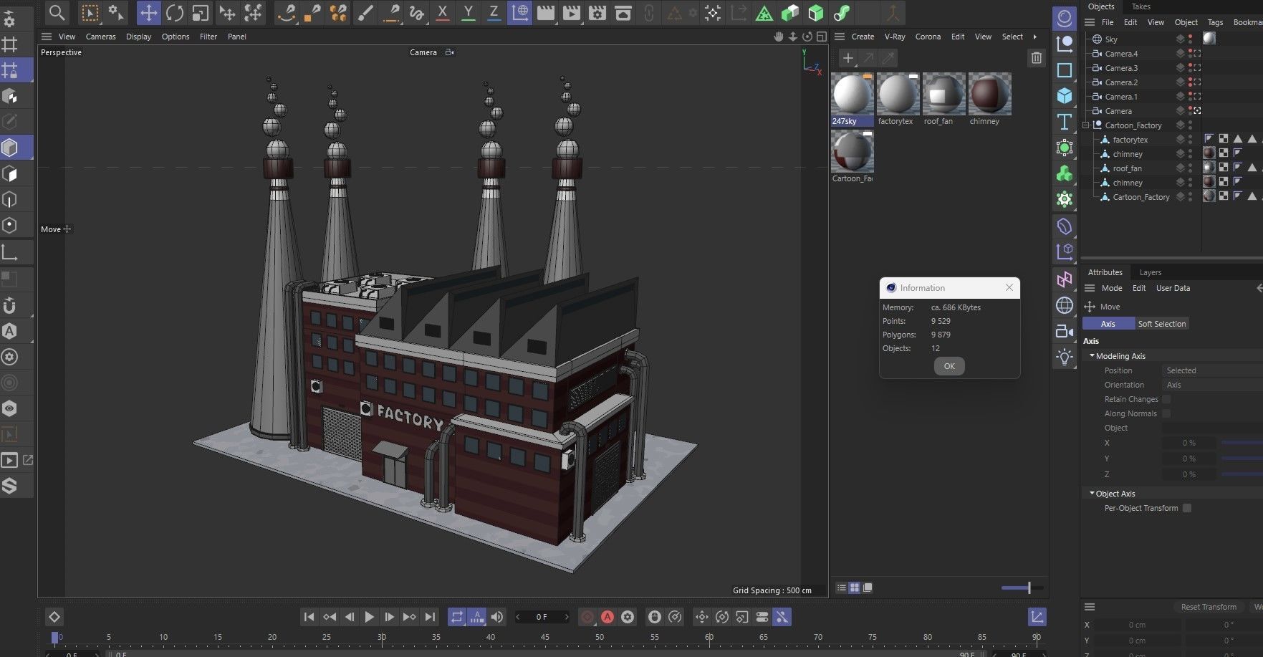Click the viewport maximize icon at top right
1263x657 pixels.
(x=821, y=37)
